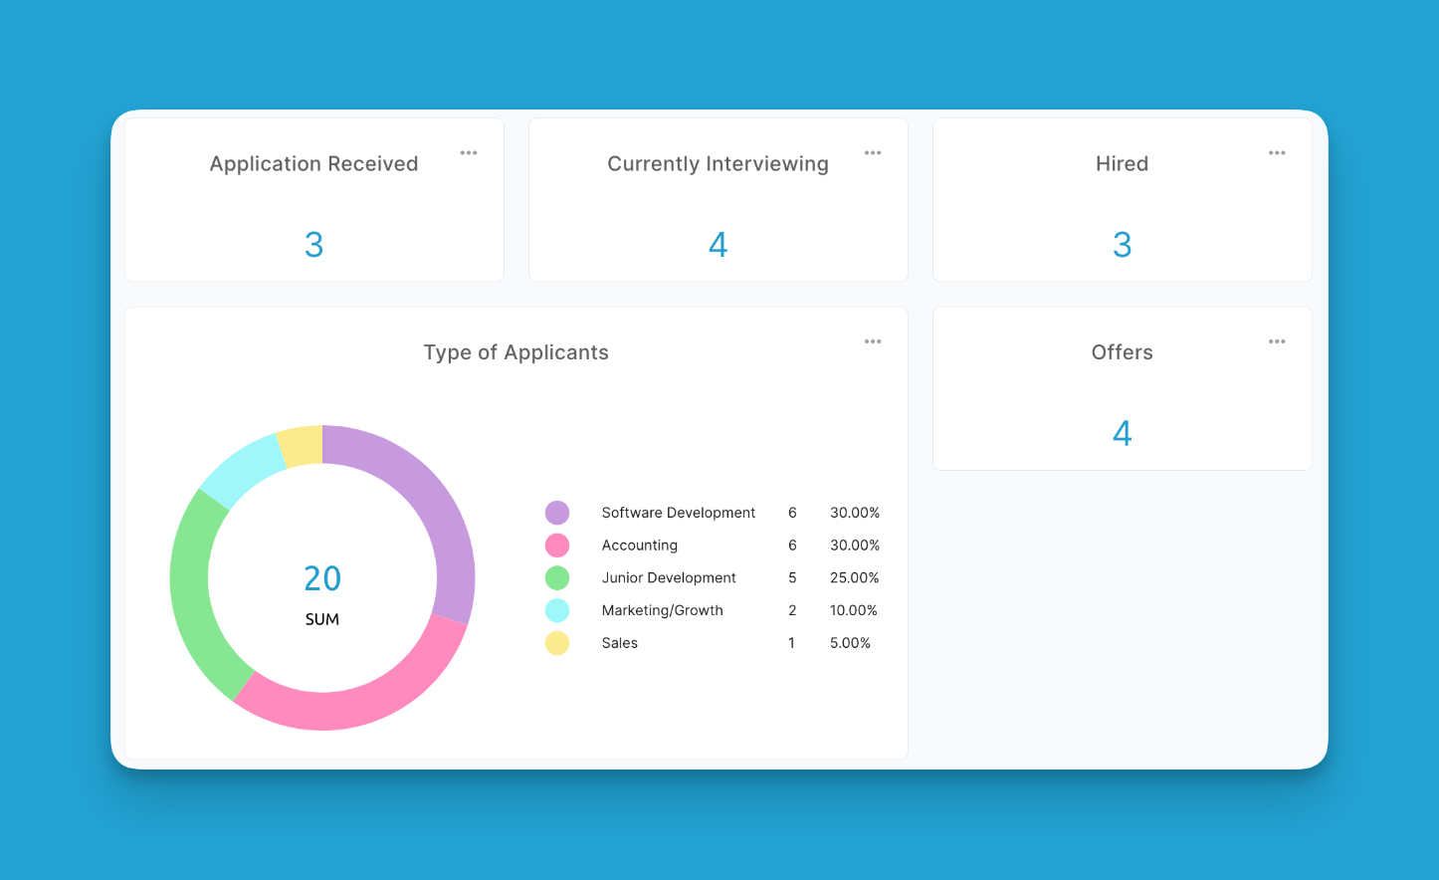The height and width of the screenshot is (880, 1439).
Task: Click the Junior Development count 5
Action: tap(792, 577)
